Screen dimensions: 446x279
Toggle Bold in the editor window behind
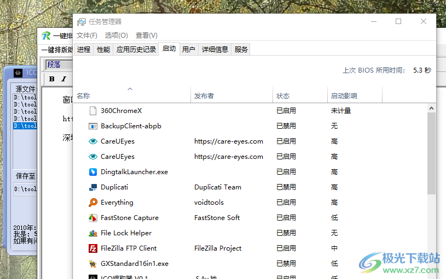(52, 79)
